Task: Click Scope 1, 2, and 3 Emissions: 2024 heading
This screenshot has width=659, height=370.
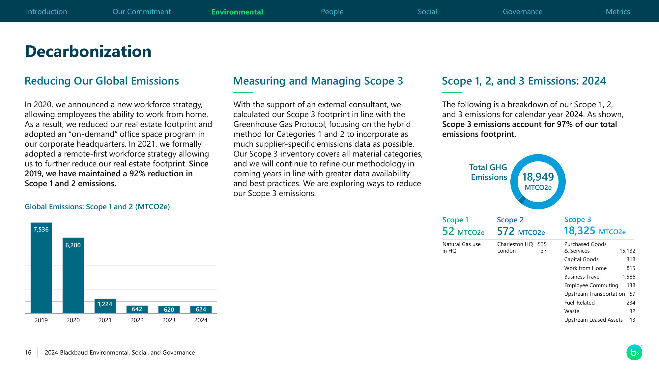Action: coord(524,81)
